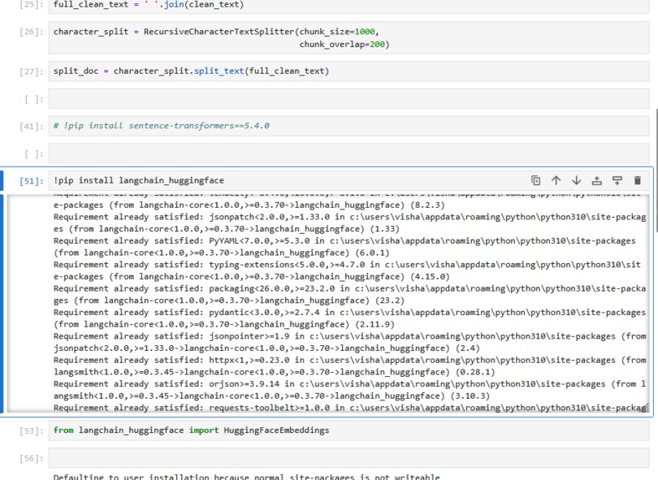Duplicate cell 51 with the copy icon
The height and width of the screenshot is (480, 658).
click(x=536, y=180)
